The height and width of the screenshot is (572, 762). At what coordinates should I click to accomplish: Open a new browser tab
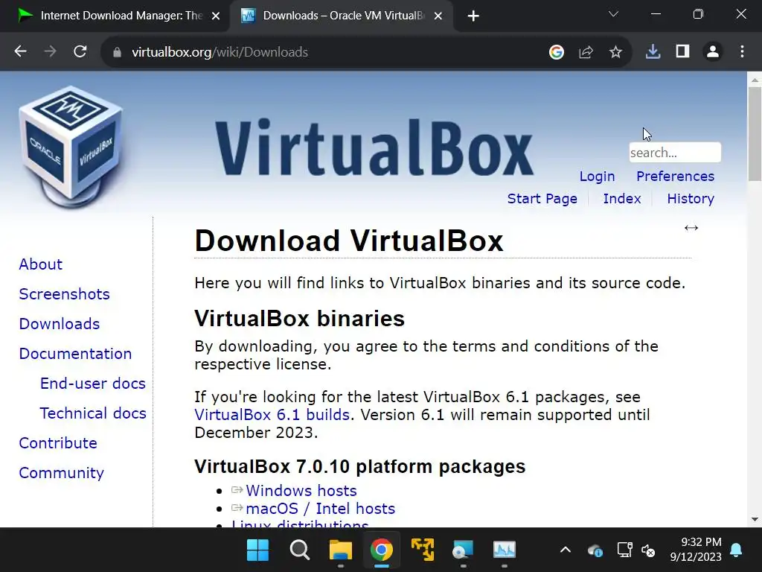(473, 16)
